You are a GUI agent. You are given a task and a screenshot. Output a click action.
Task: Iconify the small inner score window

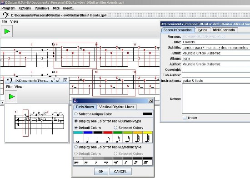(x=53, y=80)
